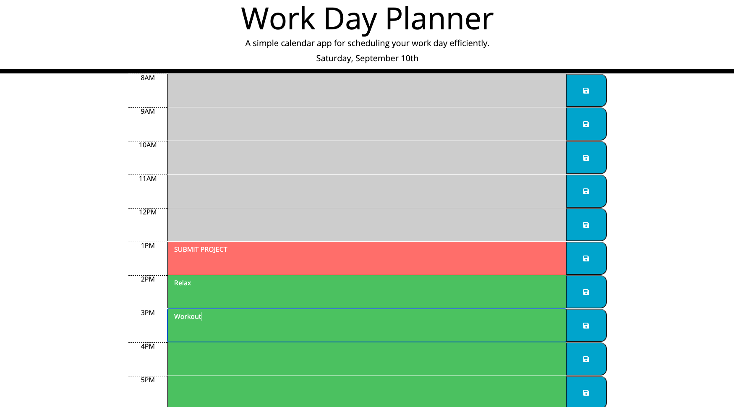Click the save icon for the 8AM slot
The image size is (734, 407).
[x=586, y=91]
